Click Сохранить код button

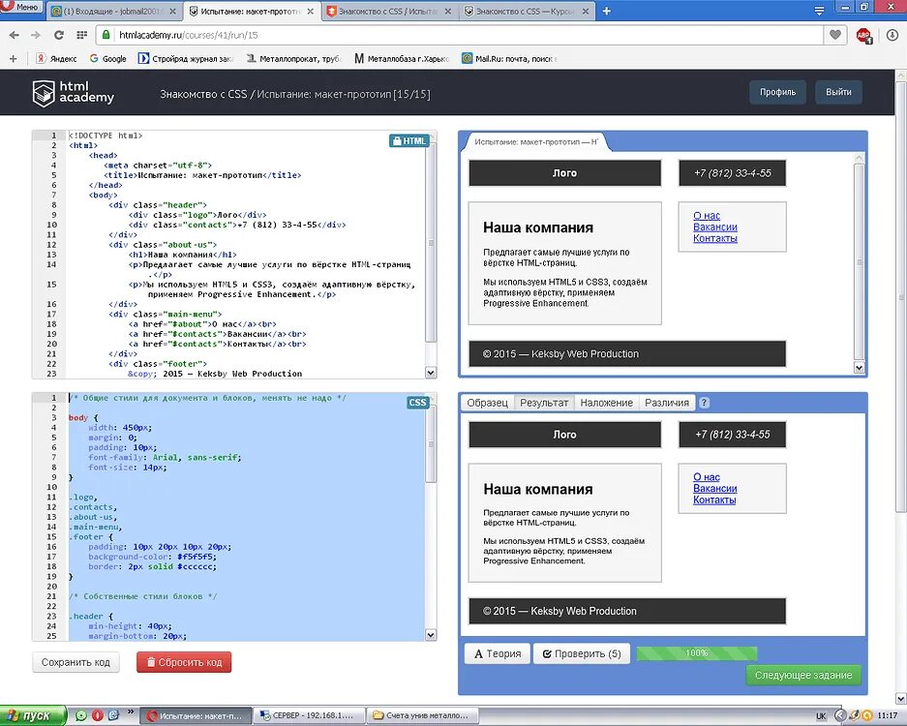76,662
